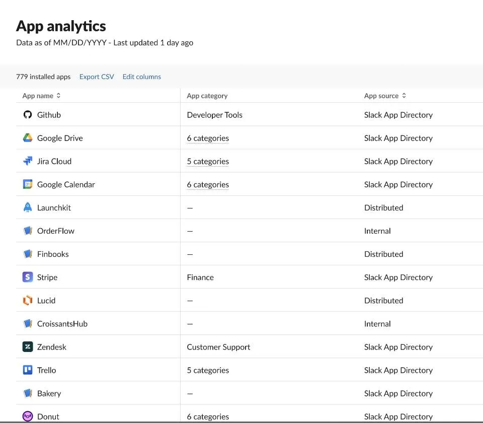Click Launchkit's Distributed source cell
This screenshot has height=423, width=483.
384,207
